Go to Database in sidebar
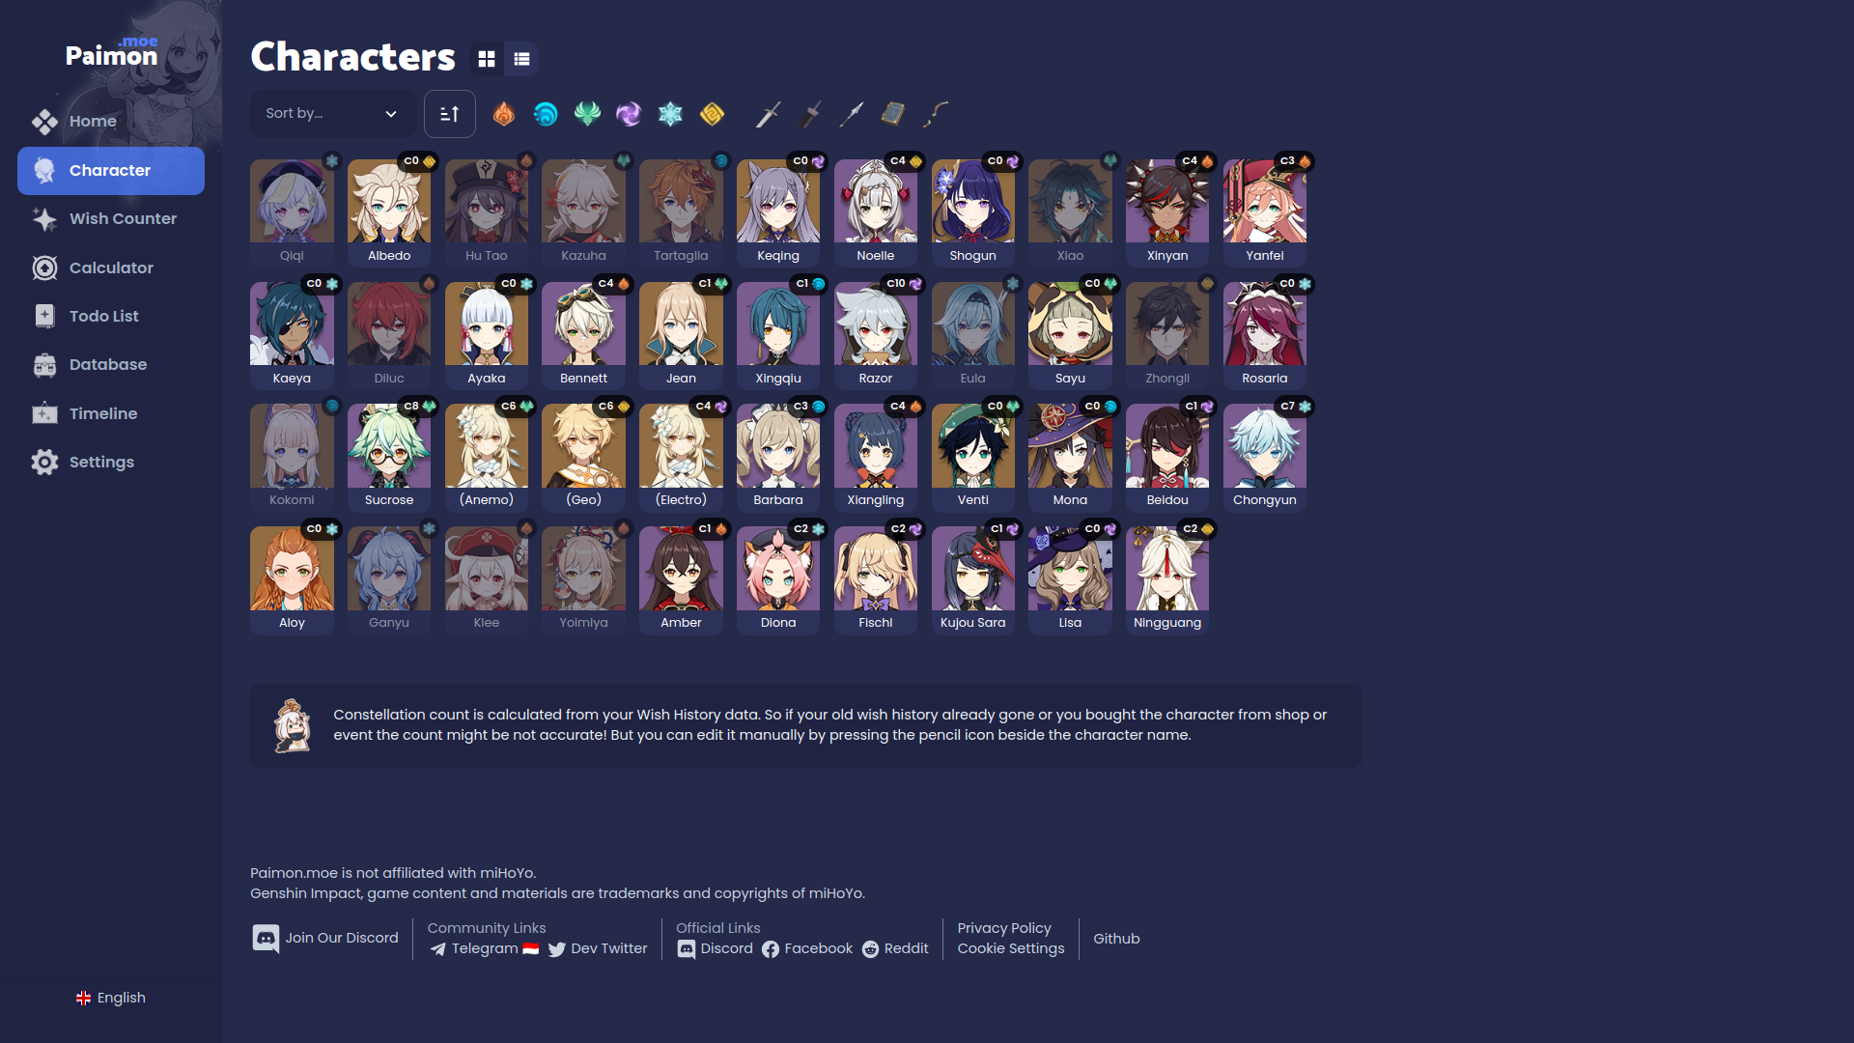 [x=111, y=365]
